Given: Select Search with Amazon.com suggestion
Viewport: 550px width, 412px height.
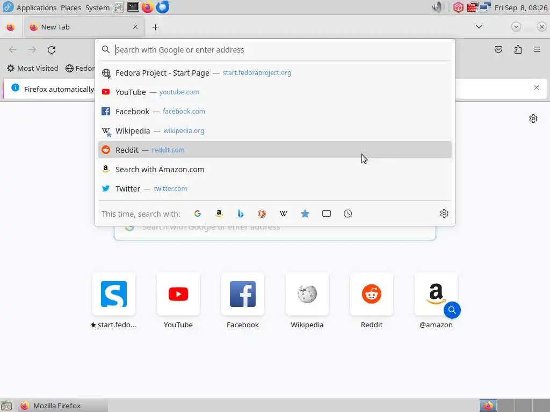Looking at the screenshot, I should (x=274, y=169).
